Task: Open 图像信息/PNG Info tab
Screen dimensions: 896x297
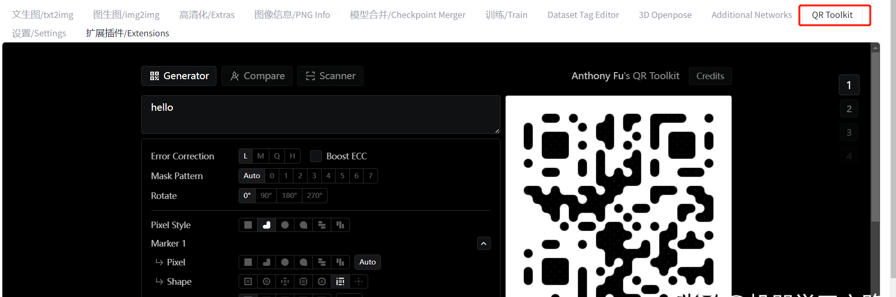Action: (292, 15)
